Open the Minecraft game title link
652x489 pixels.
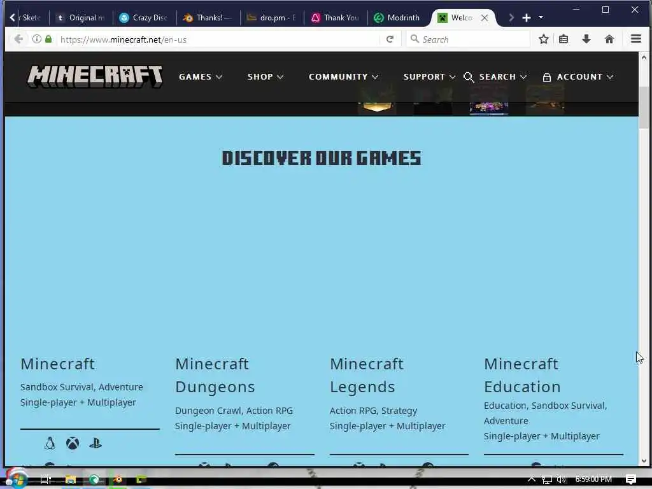[58, 364]
